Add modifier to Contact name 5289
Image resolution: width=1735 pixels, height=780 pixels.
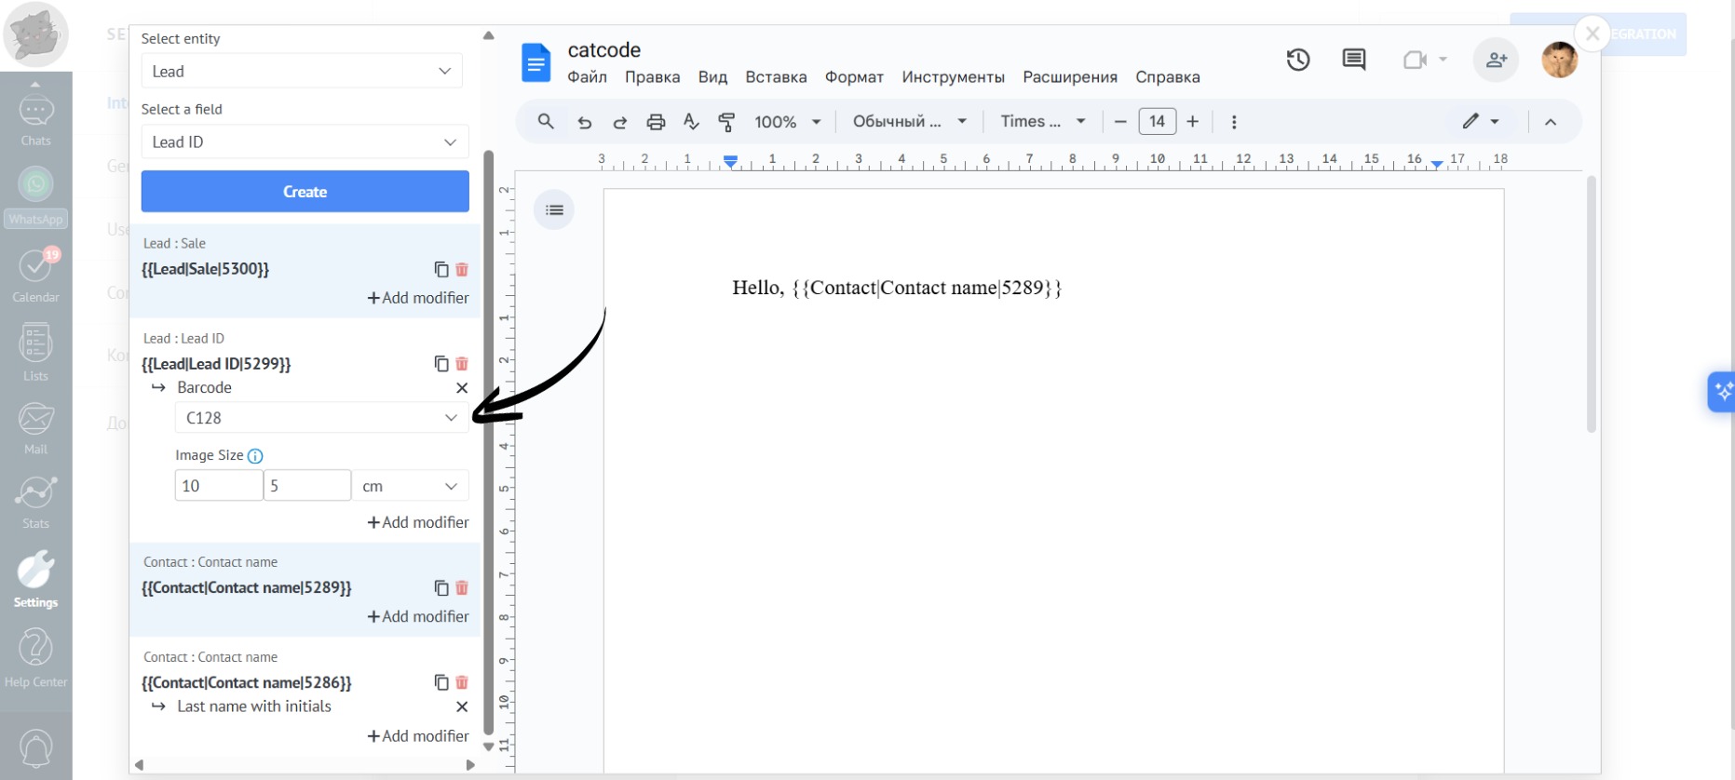pos(418,616)
